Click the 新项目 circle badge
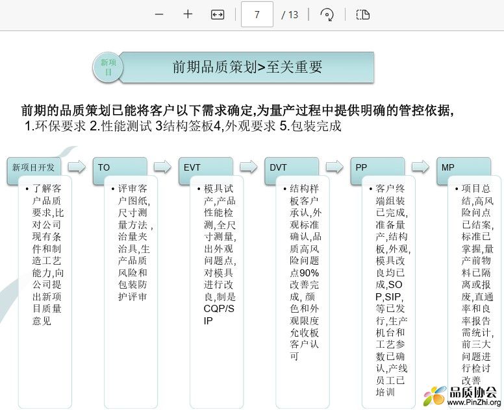 pyautogui.click(x=108, y=67)
